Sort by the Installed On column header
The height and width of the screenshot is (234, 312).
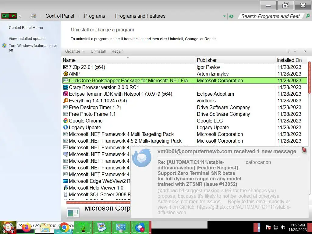(x=291, y=60)
